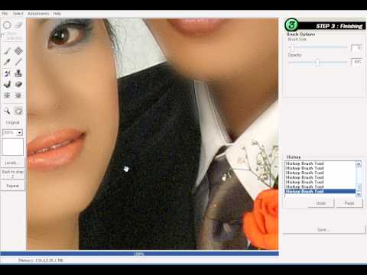
Task: Select the smudge brush tool icon
Action: [7, 84]
